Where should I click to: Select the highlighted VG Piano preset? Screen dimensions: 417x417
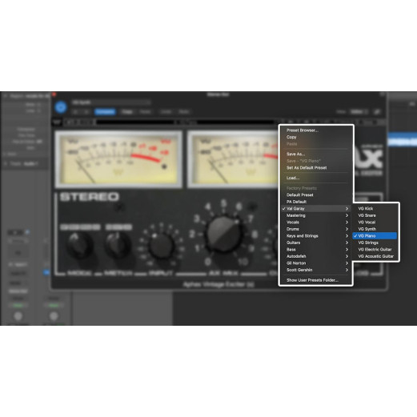[x=375, y=235]
